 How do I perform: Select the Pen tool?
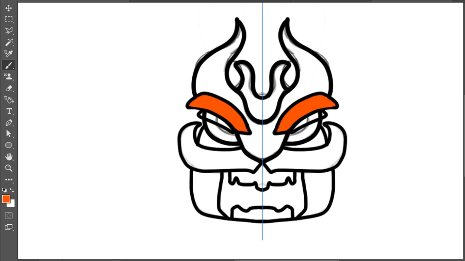click(x=9, y=123)
